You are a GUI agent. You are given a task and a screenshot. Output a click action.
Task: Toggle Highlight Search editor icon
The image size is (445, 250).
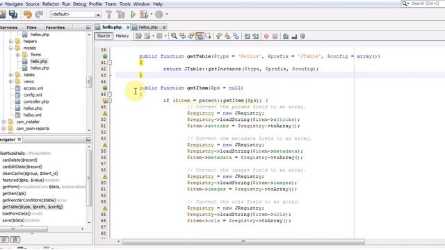(200, 36)
